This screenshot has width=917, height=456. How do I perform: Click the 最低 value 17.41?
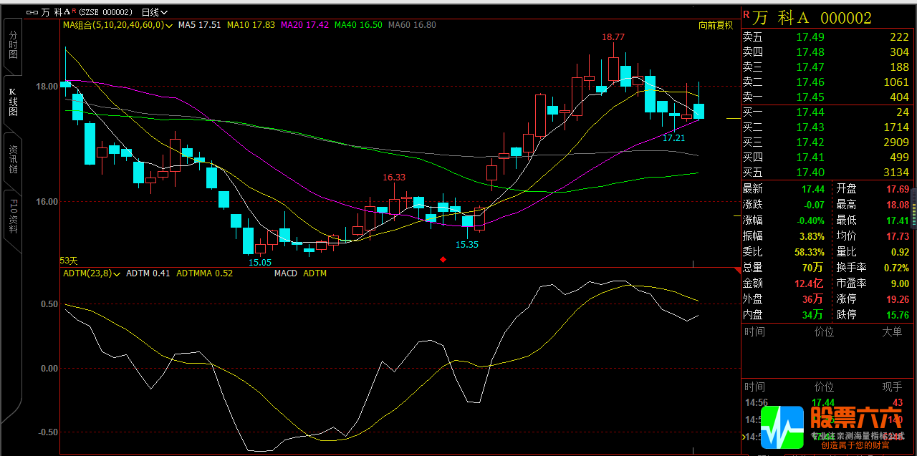[x=898, y=220]
